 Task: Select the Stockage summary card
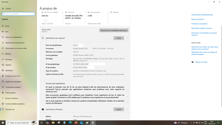(x=119, y=18)
